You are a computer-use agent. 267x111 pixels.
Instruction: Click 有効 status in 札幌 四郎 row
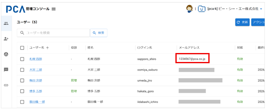(x=240, y=59)
